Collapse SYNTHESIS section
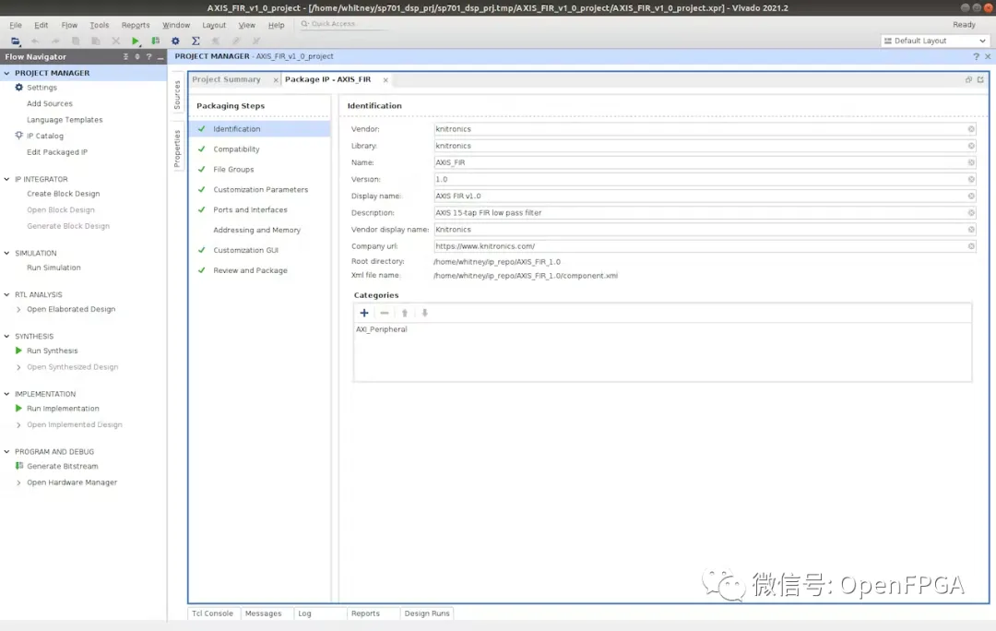The image size is (996, 631). (7, 336)
